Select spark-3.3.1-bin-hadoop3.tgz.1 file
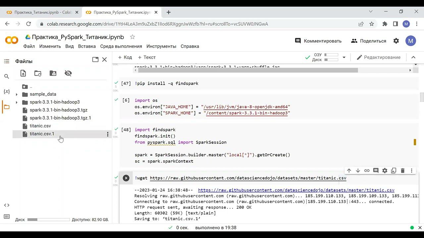The image size is (424, 238). tap(60, 118)
